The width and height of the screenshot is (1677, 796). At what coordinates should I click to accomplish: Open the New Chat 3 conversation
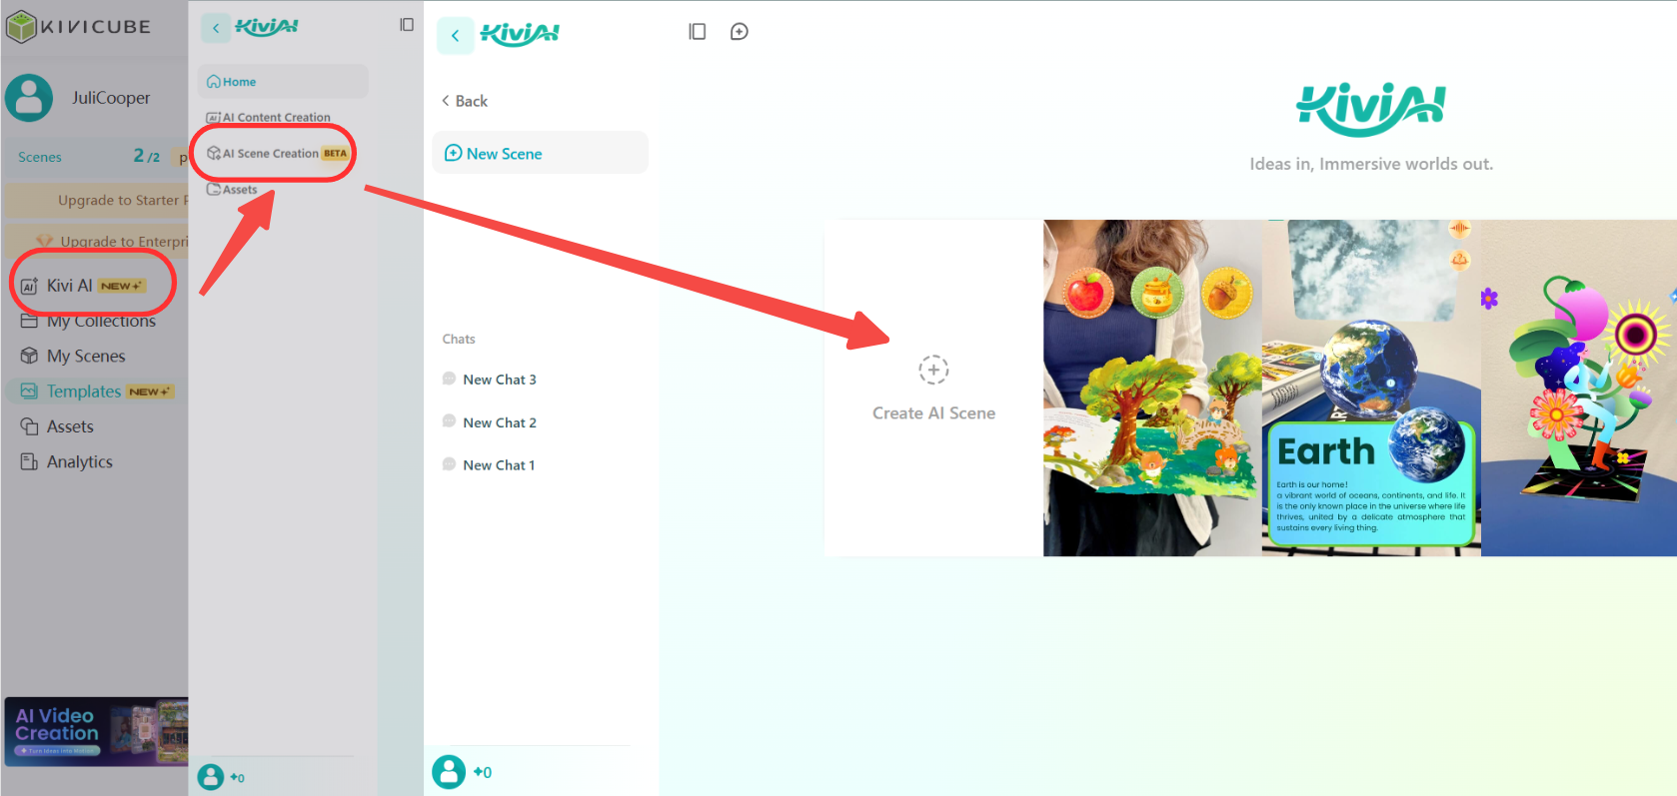[x=490, y=380]
